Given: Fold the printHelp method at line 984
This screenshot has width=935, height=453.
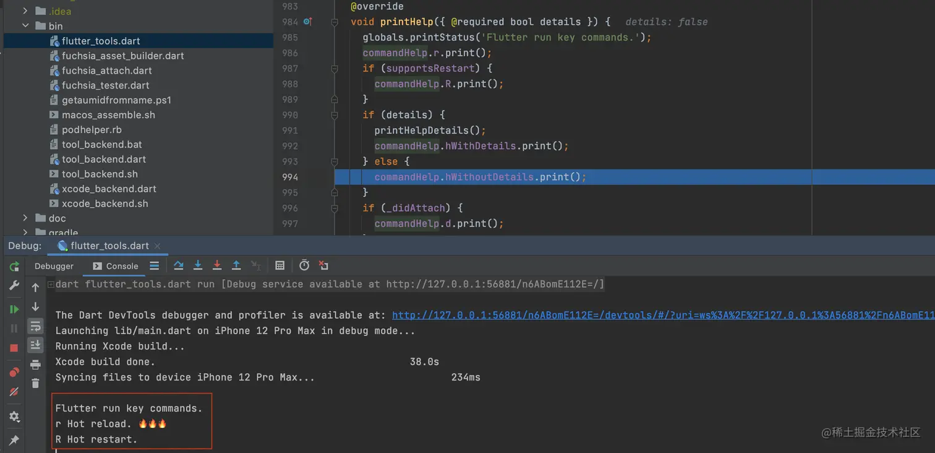Looking at the screenshot, I should 335,22.
